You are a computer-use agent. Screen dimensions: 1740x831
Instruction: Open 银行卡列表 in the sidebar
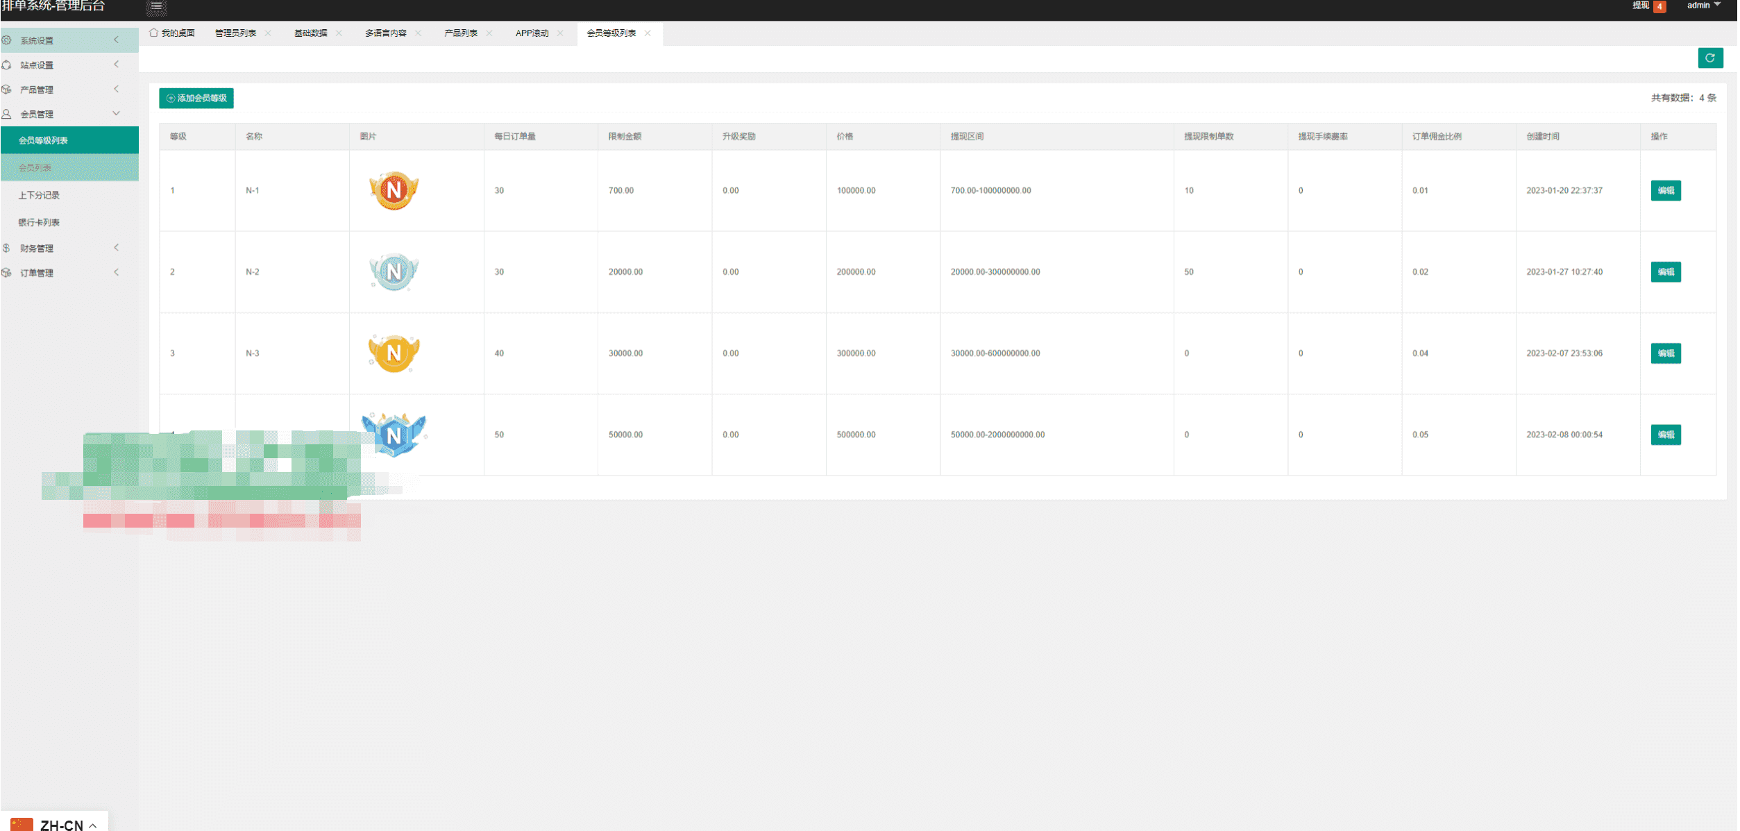(39, 222)
